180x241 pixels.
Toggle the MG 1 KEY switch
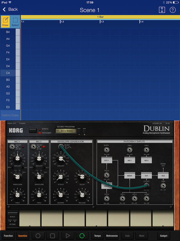click(x=22, y=168)
